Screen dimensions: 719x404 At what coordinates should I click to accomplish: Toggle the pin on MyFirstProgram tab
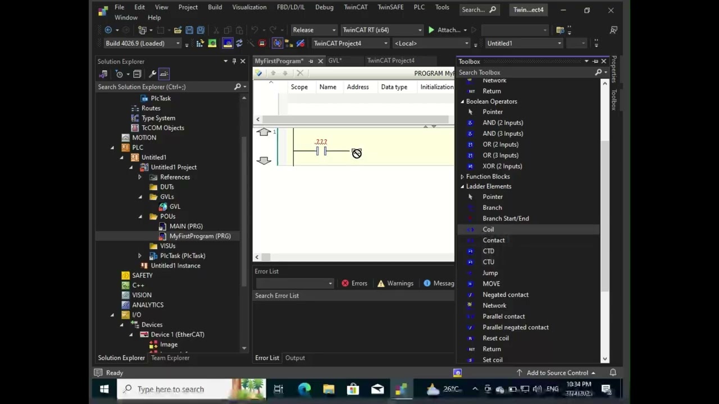[311, 61]
